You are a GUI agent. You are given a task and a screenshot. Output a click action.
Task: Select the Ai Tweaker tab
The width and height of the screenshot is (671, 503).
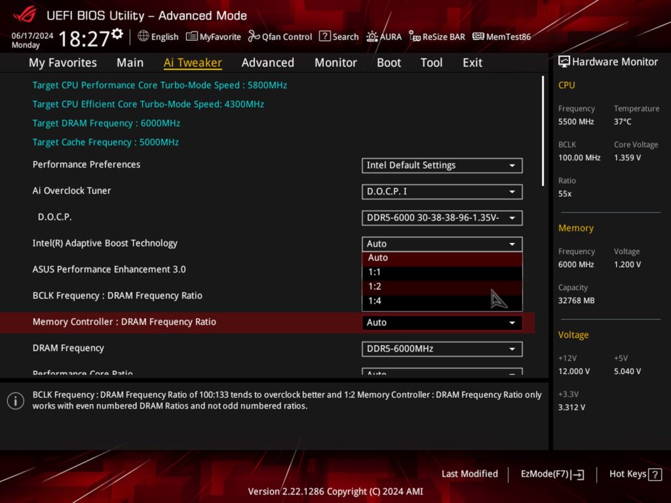click(193, 62)
